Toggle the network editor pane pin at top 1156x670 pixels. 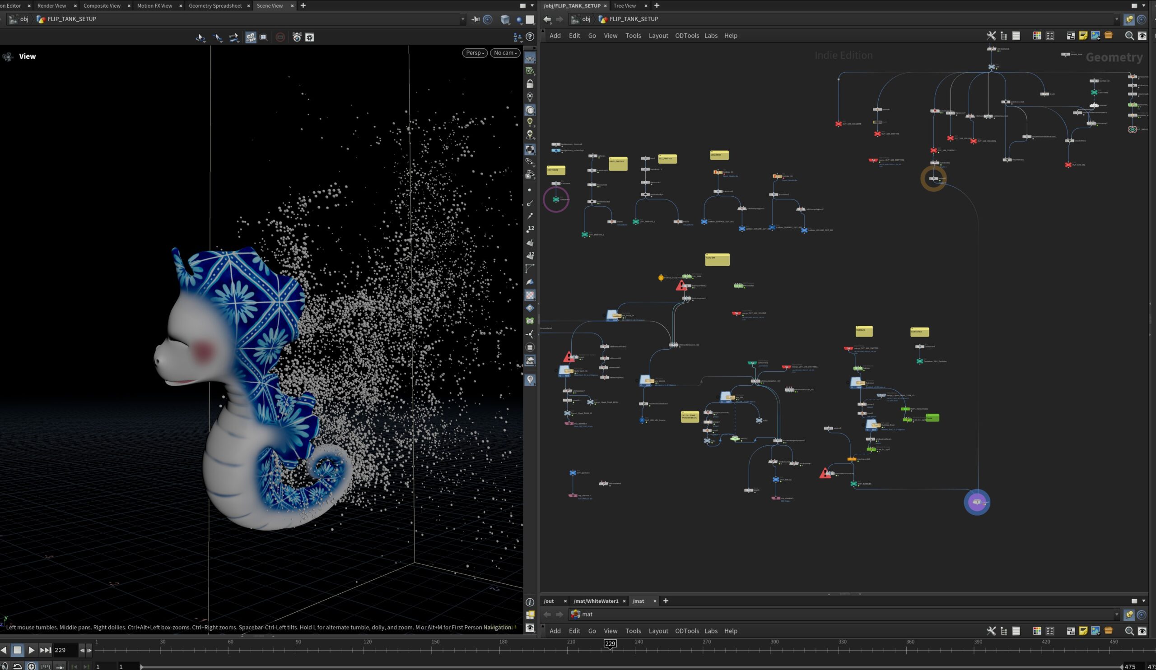click(1129, 19)
